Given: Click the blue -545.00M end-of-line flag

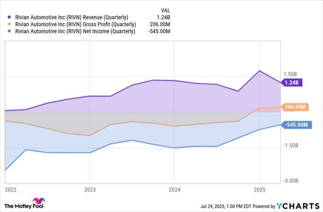Looking at the screenshot, I should coord(297,125).
